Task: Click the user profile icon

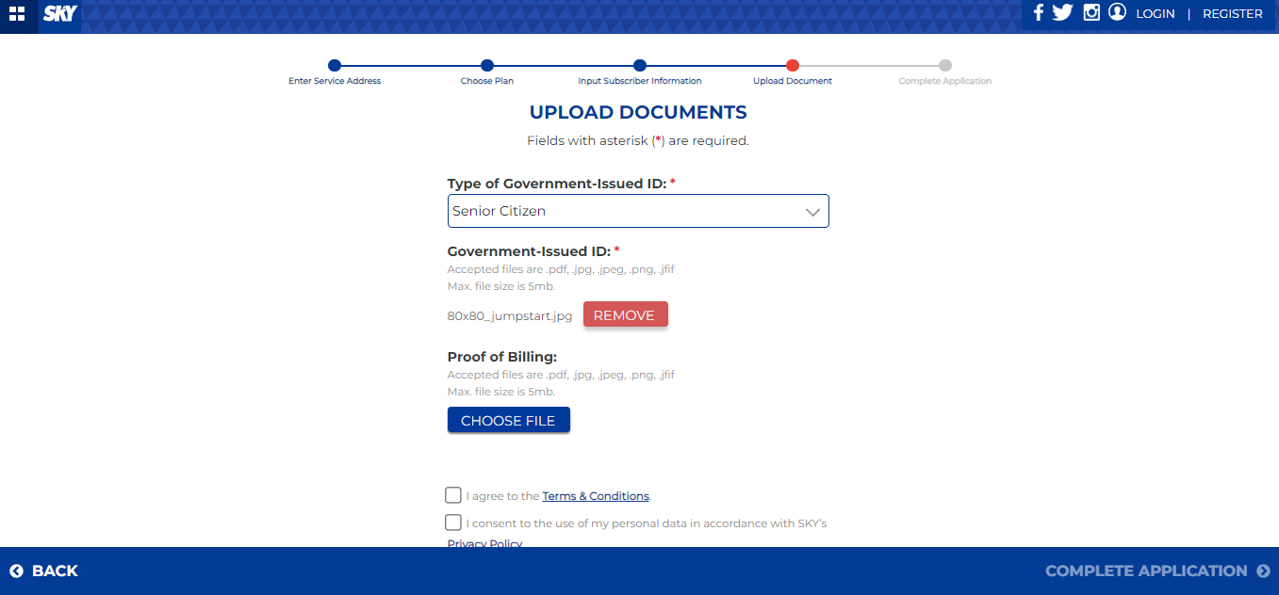Action: click(x=1117, y=12)
